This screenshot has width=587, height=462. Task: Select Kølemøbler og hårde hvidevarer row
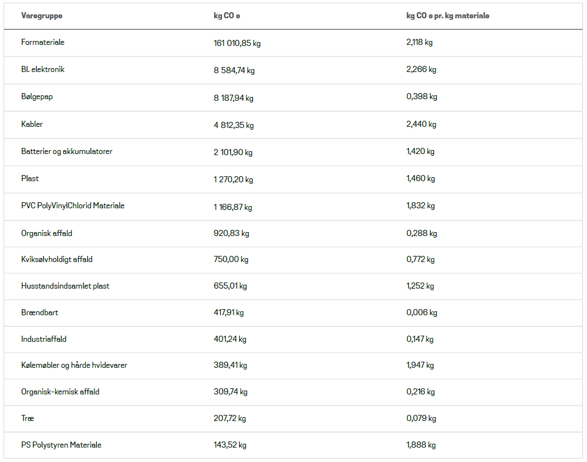click(x=74, y=365)
